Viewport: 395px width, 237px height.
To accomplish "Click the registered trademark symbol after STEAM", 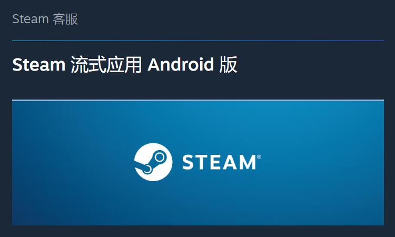I will [259, 157].
